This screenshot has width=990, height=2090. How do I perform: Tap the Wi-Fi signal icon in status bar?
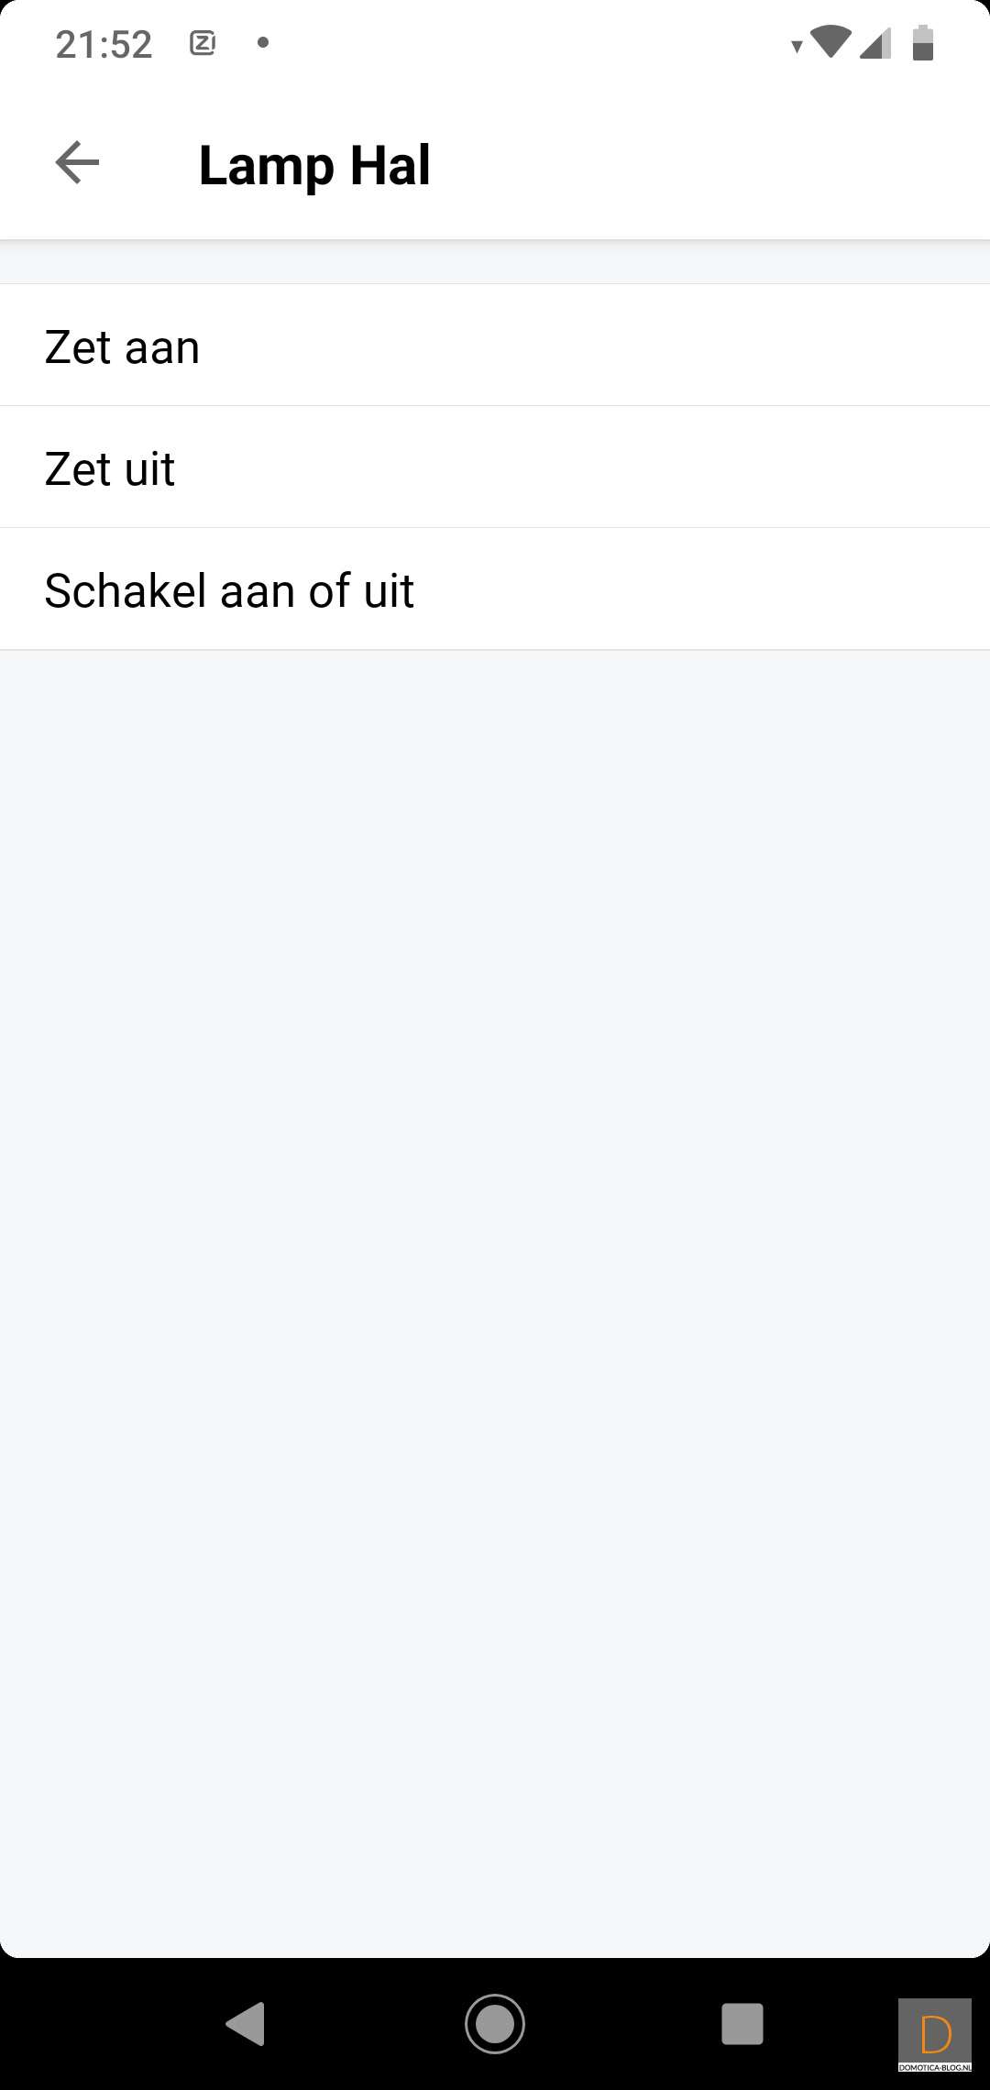click(830, 41)
